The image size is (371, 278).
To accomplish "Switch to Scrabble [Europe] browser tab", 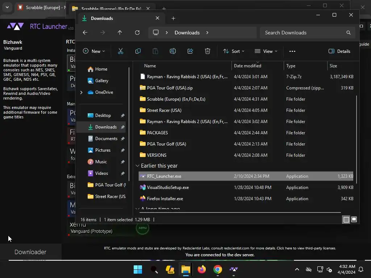I will click(x=41, y=8).
